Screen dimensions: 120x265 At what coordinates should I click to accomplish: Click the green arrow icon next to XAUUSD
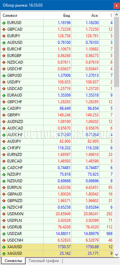click(x=4, y=247)
